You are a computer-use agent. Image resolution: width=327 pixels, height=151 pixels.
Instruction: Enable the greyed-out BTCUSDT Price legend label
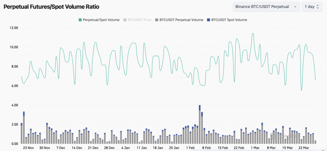(139, 20)
